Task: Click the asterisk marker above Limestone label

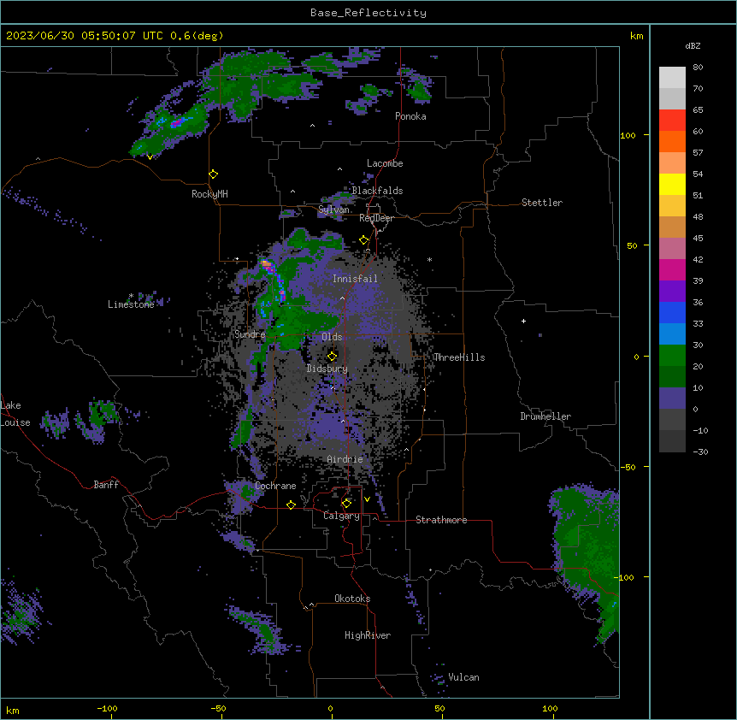Action: tap(131, 296)
